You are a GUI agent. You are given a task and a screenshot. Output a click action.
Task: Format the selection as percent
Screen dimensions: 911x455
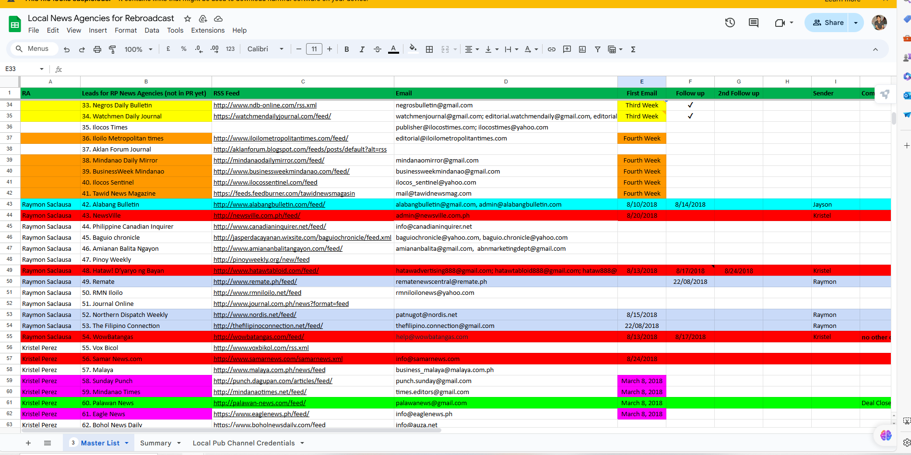[184, 49]
